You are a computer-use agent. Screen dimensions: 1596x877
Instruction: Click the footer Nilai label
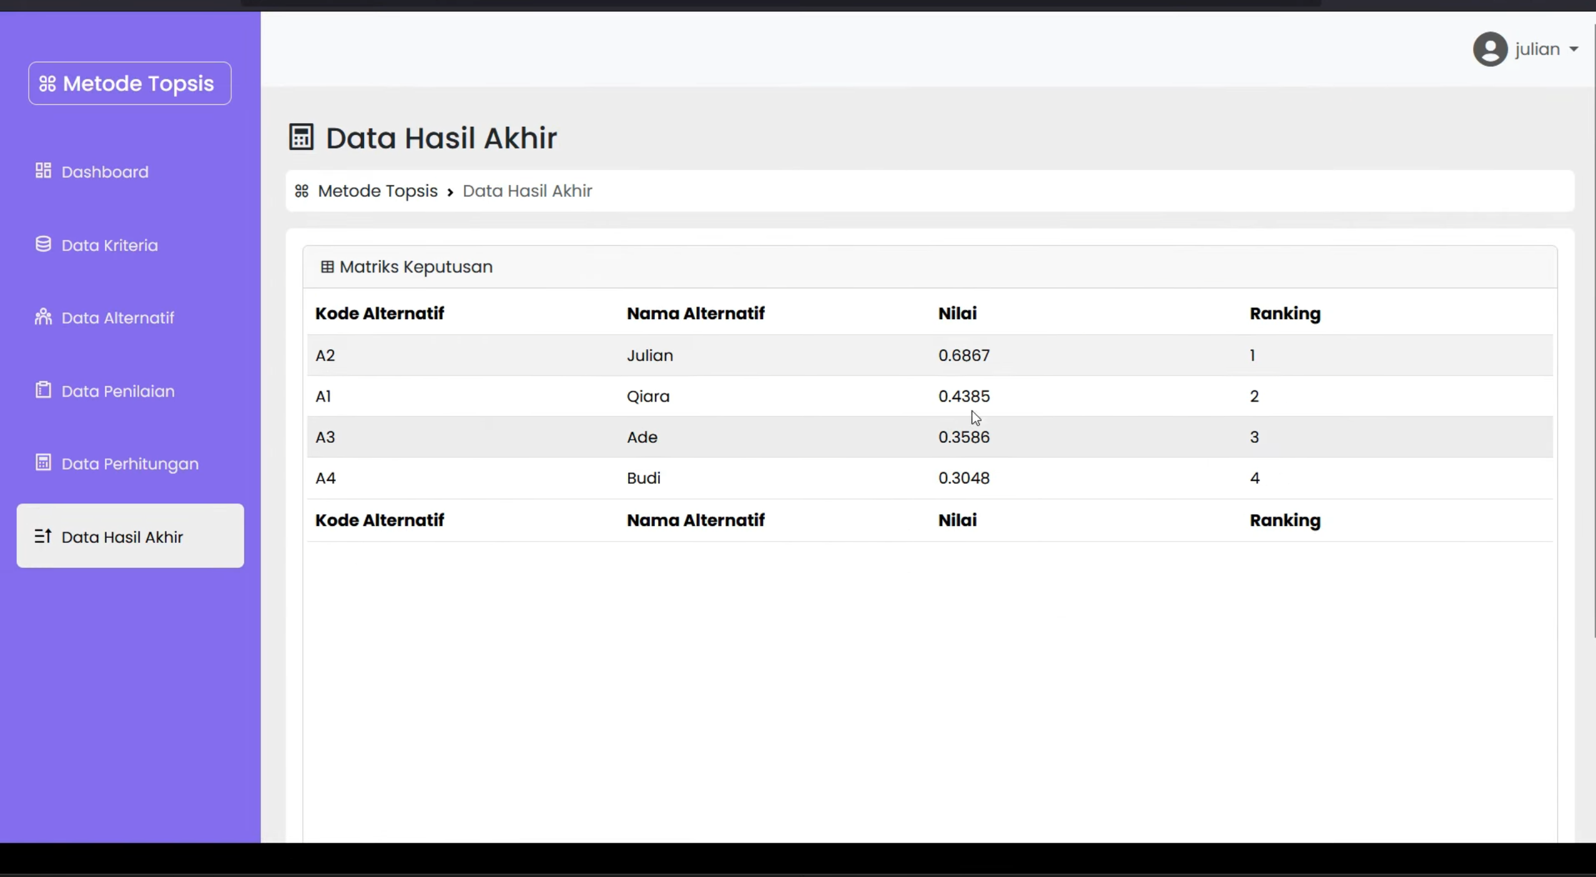pos(957,520)
